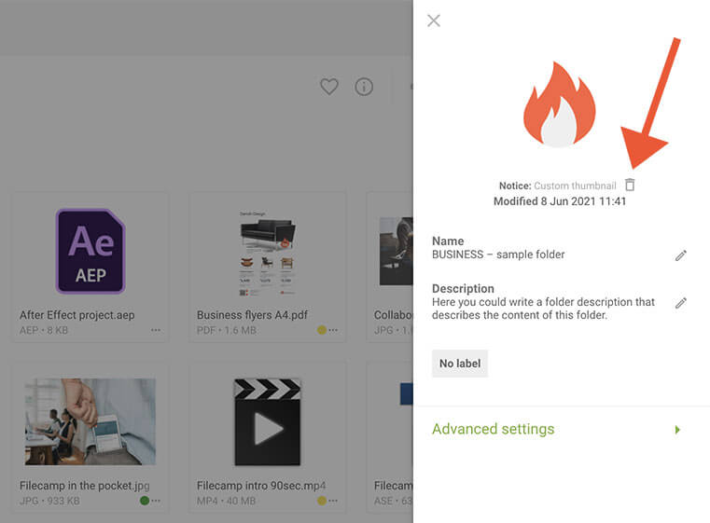Click green label dot on Filecamp in the pocket.jpg
710x523 pixels.
(x=145, y=501)
